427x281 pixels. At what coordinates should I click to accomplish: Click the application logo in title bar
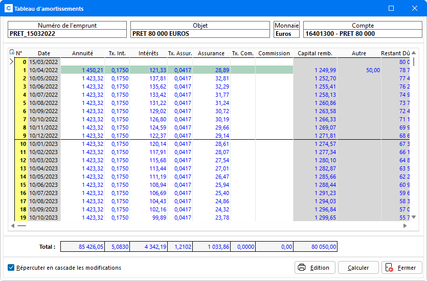8,9
